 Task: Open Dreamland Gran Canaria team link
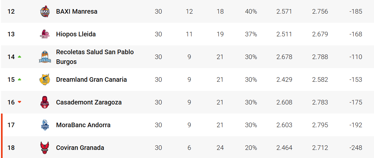click(x=91, y=79)
